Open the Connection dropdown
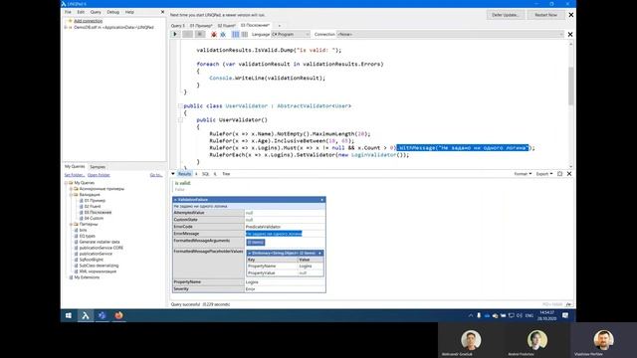637x358 pixels. point(450,35)
